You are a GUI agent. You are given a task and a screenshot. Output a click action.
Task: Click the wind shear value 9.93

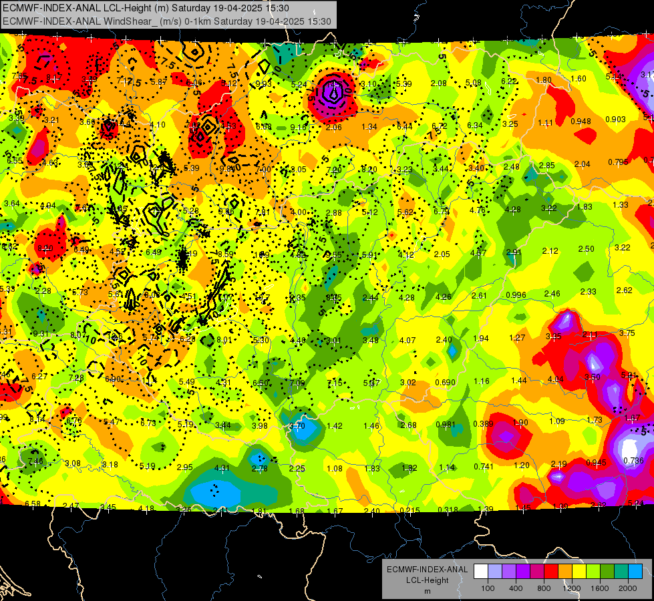(x=264, y=84)
